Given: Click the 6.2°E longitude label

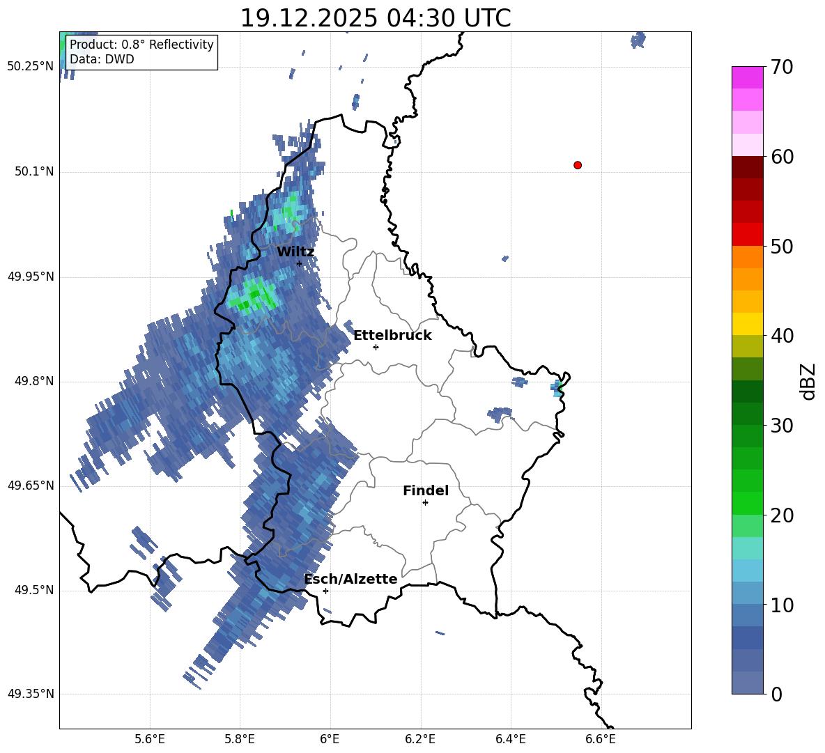Looking at the screenshot, I should click(x=420, y=739).
